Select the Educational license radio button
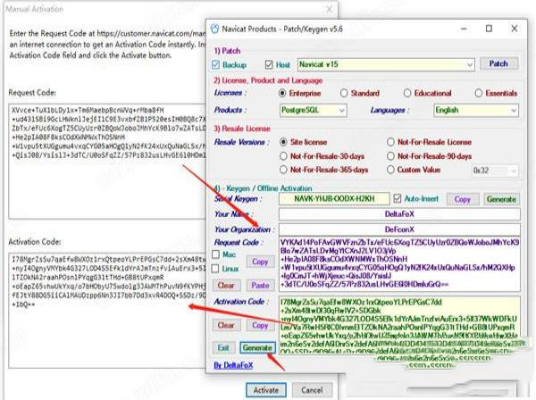 (x=407, y=93)
